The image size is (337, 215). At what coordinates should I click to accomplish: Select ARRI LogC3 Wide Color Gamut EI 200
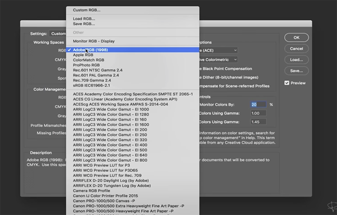click(133, 130)
